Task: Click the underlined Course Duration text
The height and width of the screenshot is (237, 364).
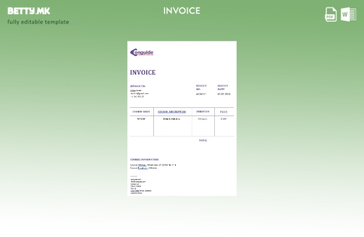Action: click(143, 168)
